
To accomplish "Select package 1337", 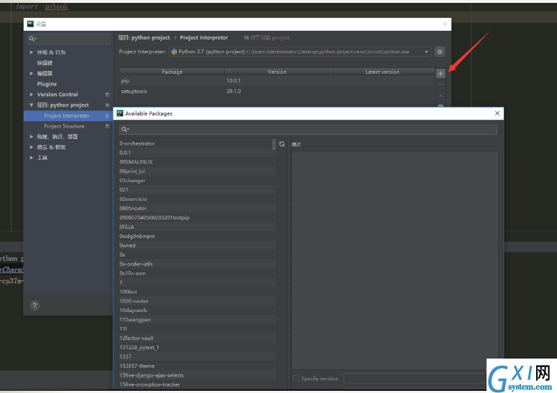I will [x=197, y=356].
